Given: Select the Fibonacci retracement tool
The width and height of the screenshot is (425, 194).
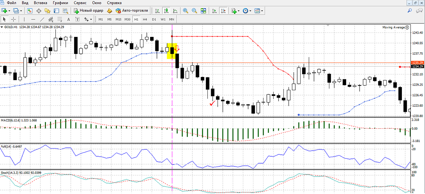Looking at the screenshot, I should (60, 19).
